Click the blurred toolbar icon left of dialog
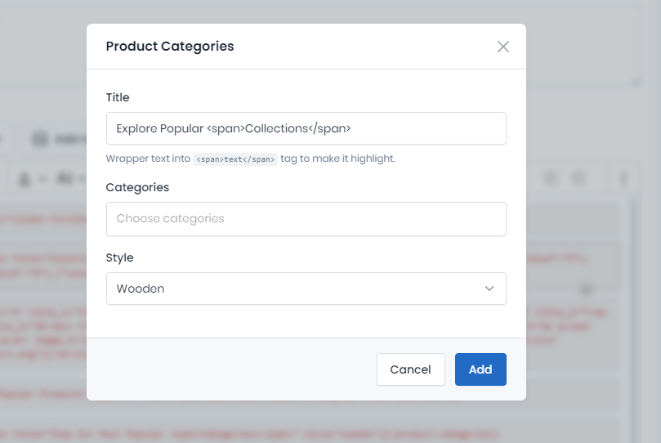Screen dimensions: 661x443 tap(40, 139)
